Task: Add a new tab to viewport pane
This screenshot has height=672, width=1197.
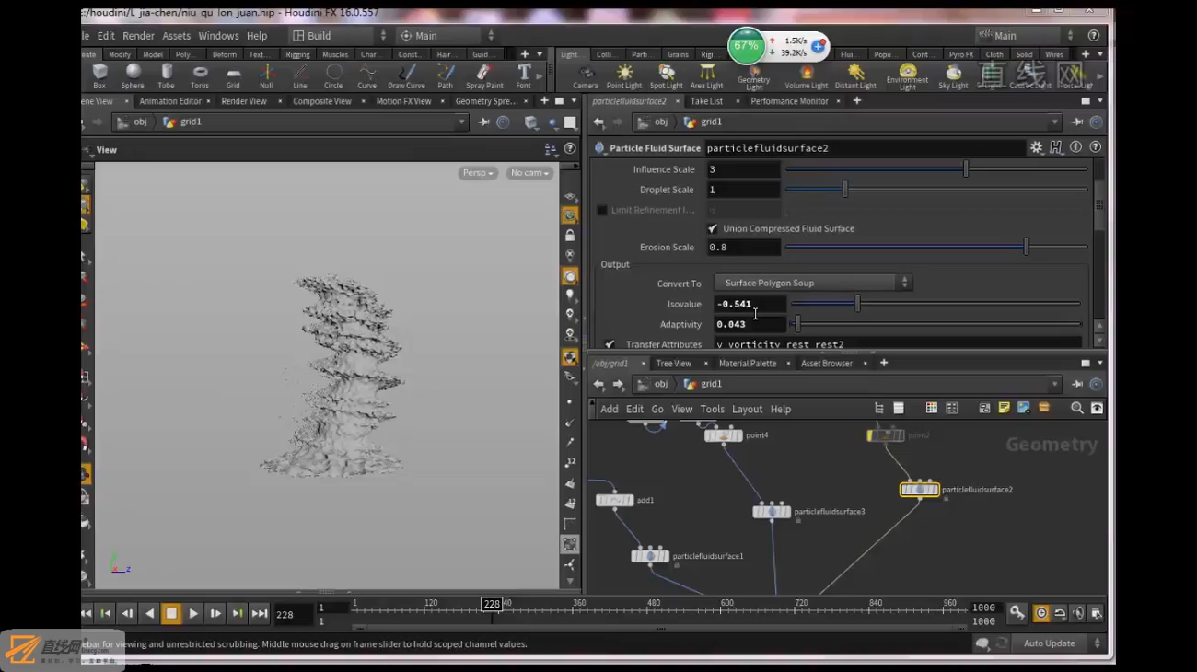Action: [x=544, y=101]
